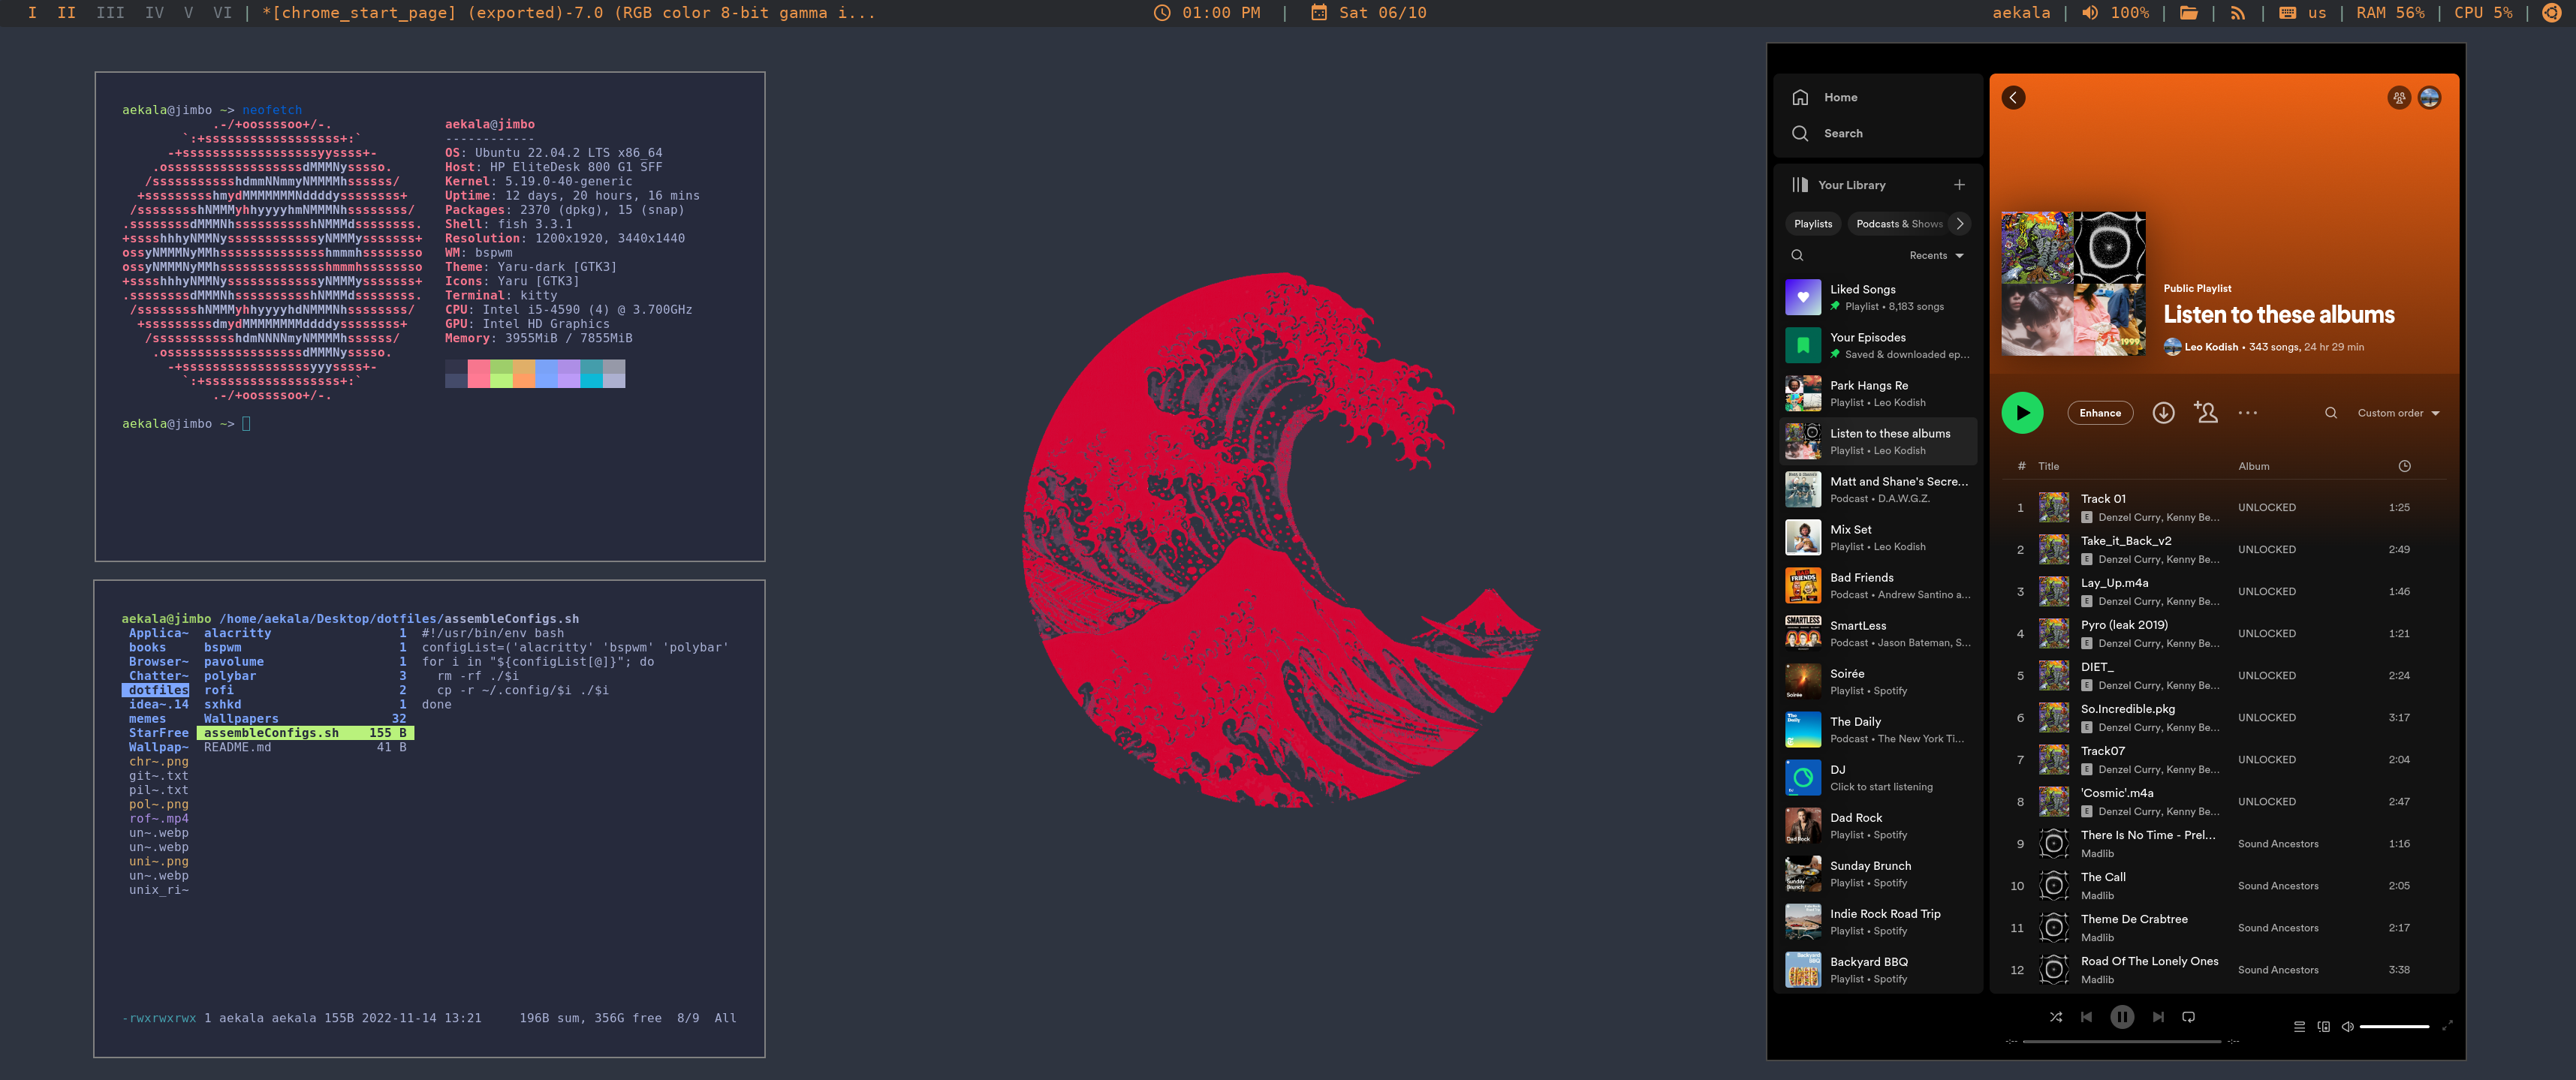This screenshot has width=2576, height=1080.
Task: Switch to workspace I
Action: click(32, 13)
